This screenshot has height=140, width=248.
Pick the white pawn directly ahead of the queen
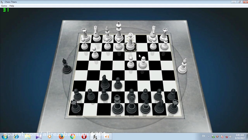[x=131, y=63]
